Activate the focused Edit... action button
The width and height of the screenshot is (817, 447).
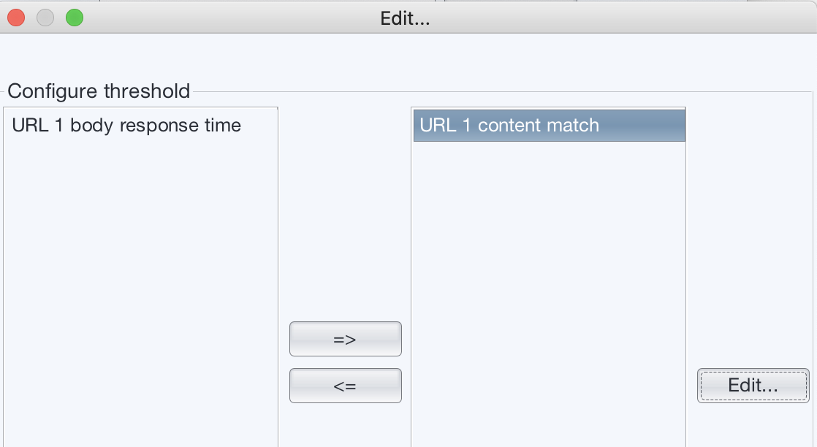point(753,386)
